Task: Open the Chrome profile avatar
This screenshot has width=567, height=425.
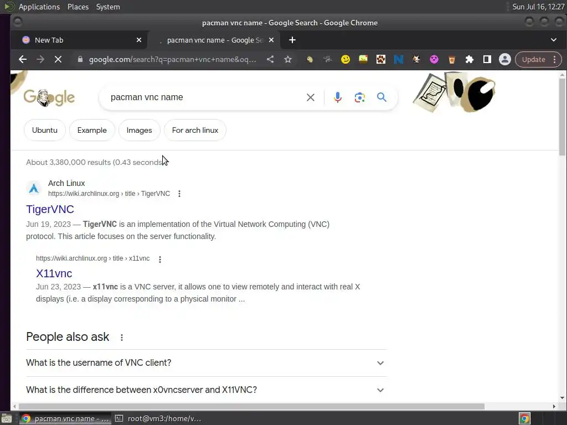Action: pos(505,59)
